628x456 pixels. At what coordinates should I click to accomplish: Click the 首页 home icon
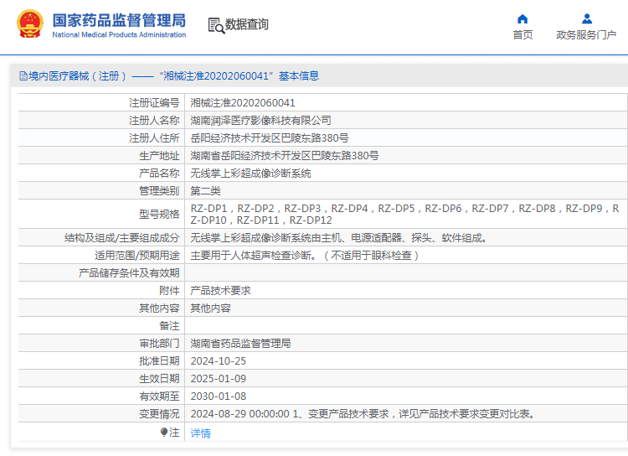522,18
